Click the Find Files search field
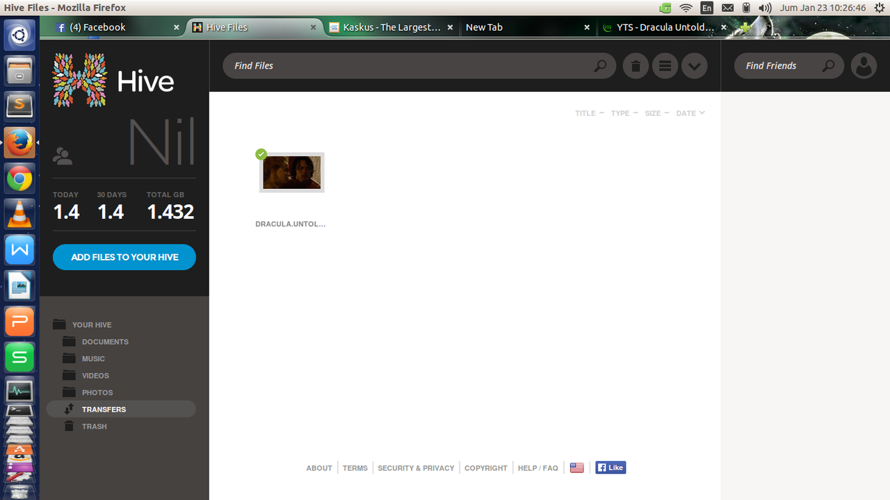 419,66
